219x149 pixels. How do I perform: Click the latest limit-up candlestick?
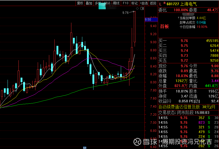point(135,27)
